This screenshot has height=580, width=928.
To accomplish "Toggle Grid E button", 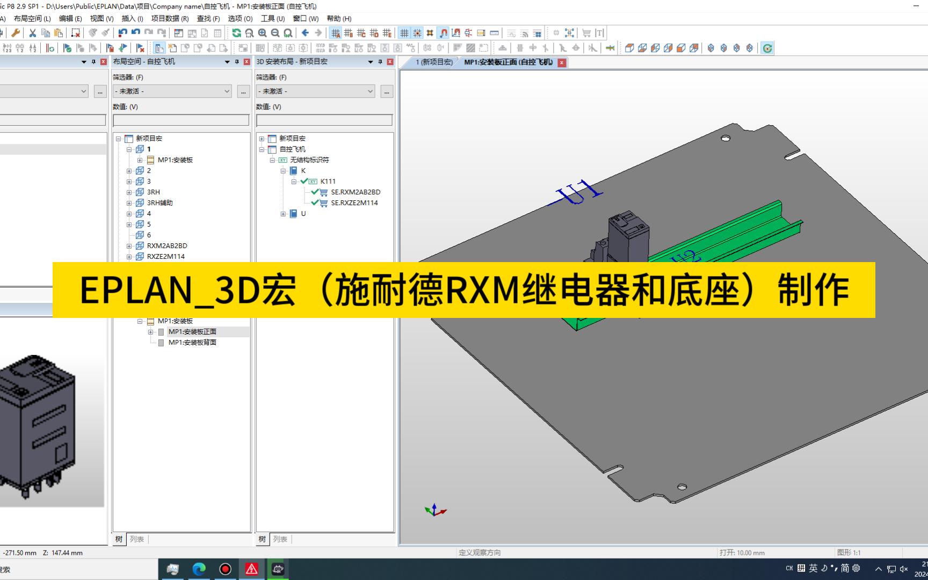I will click(x=387, y=33).
